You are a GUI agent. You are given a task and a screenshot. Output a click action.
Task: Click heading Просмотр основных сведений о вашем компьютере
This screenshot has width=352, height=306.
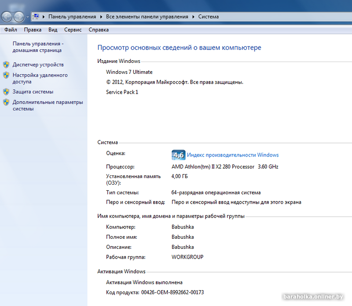tap(180, 47)
